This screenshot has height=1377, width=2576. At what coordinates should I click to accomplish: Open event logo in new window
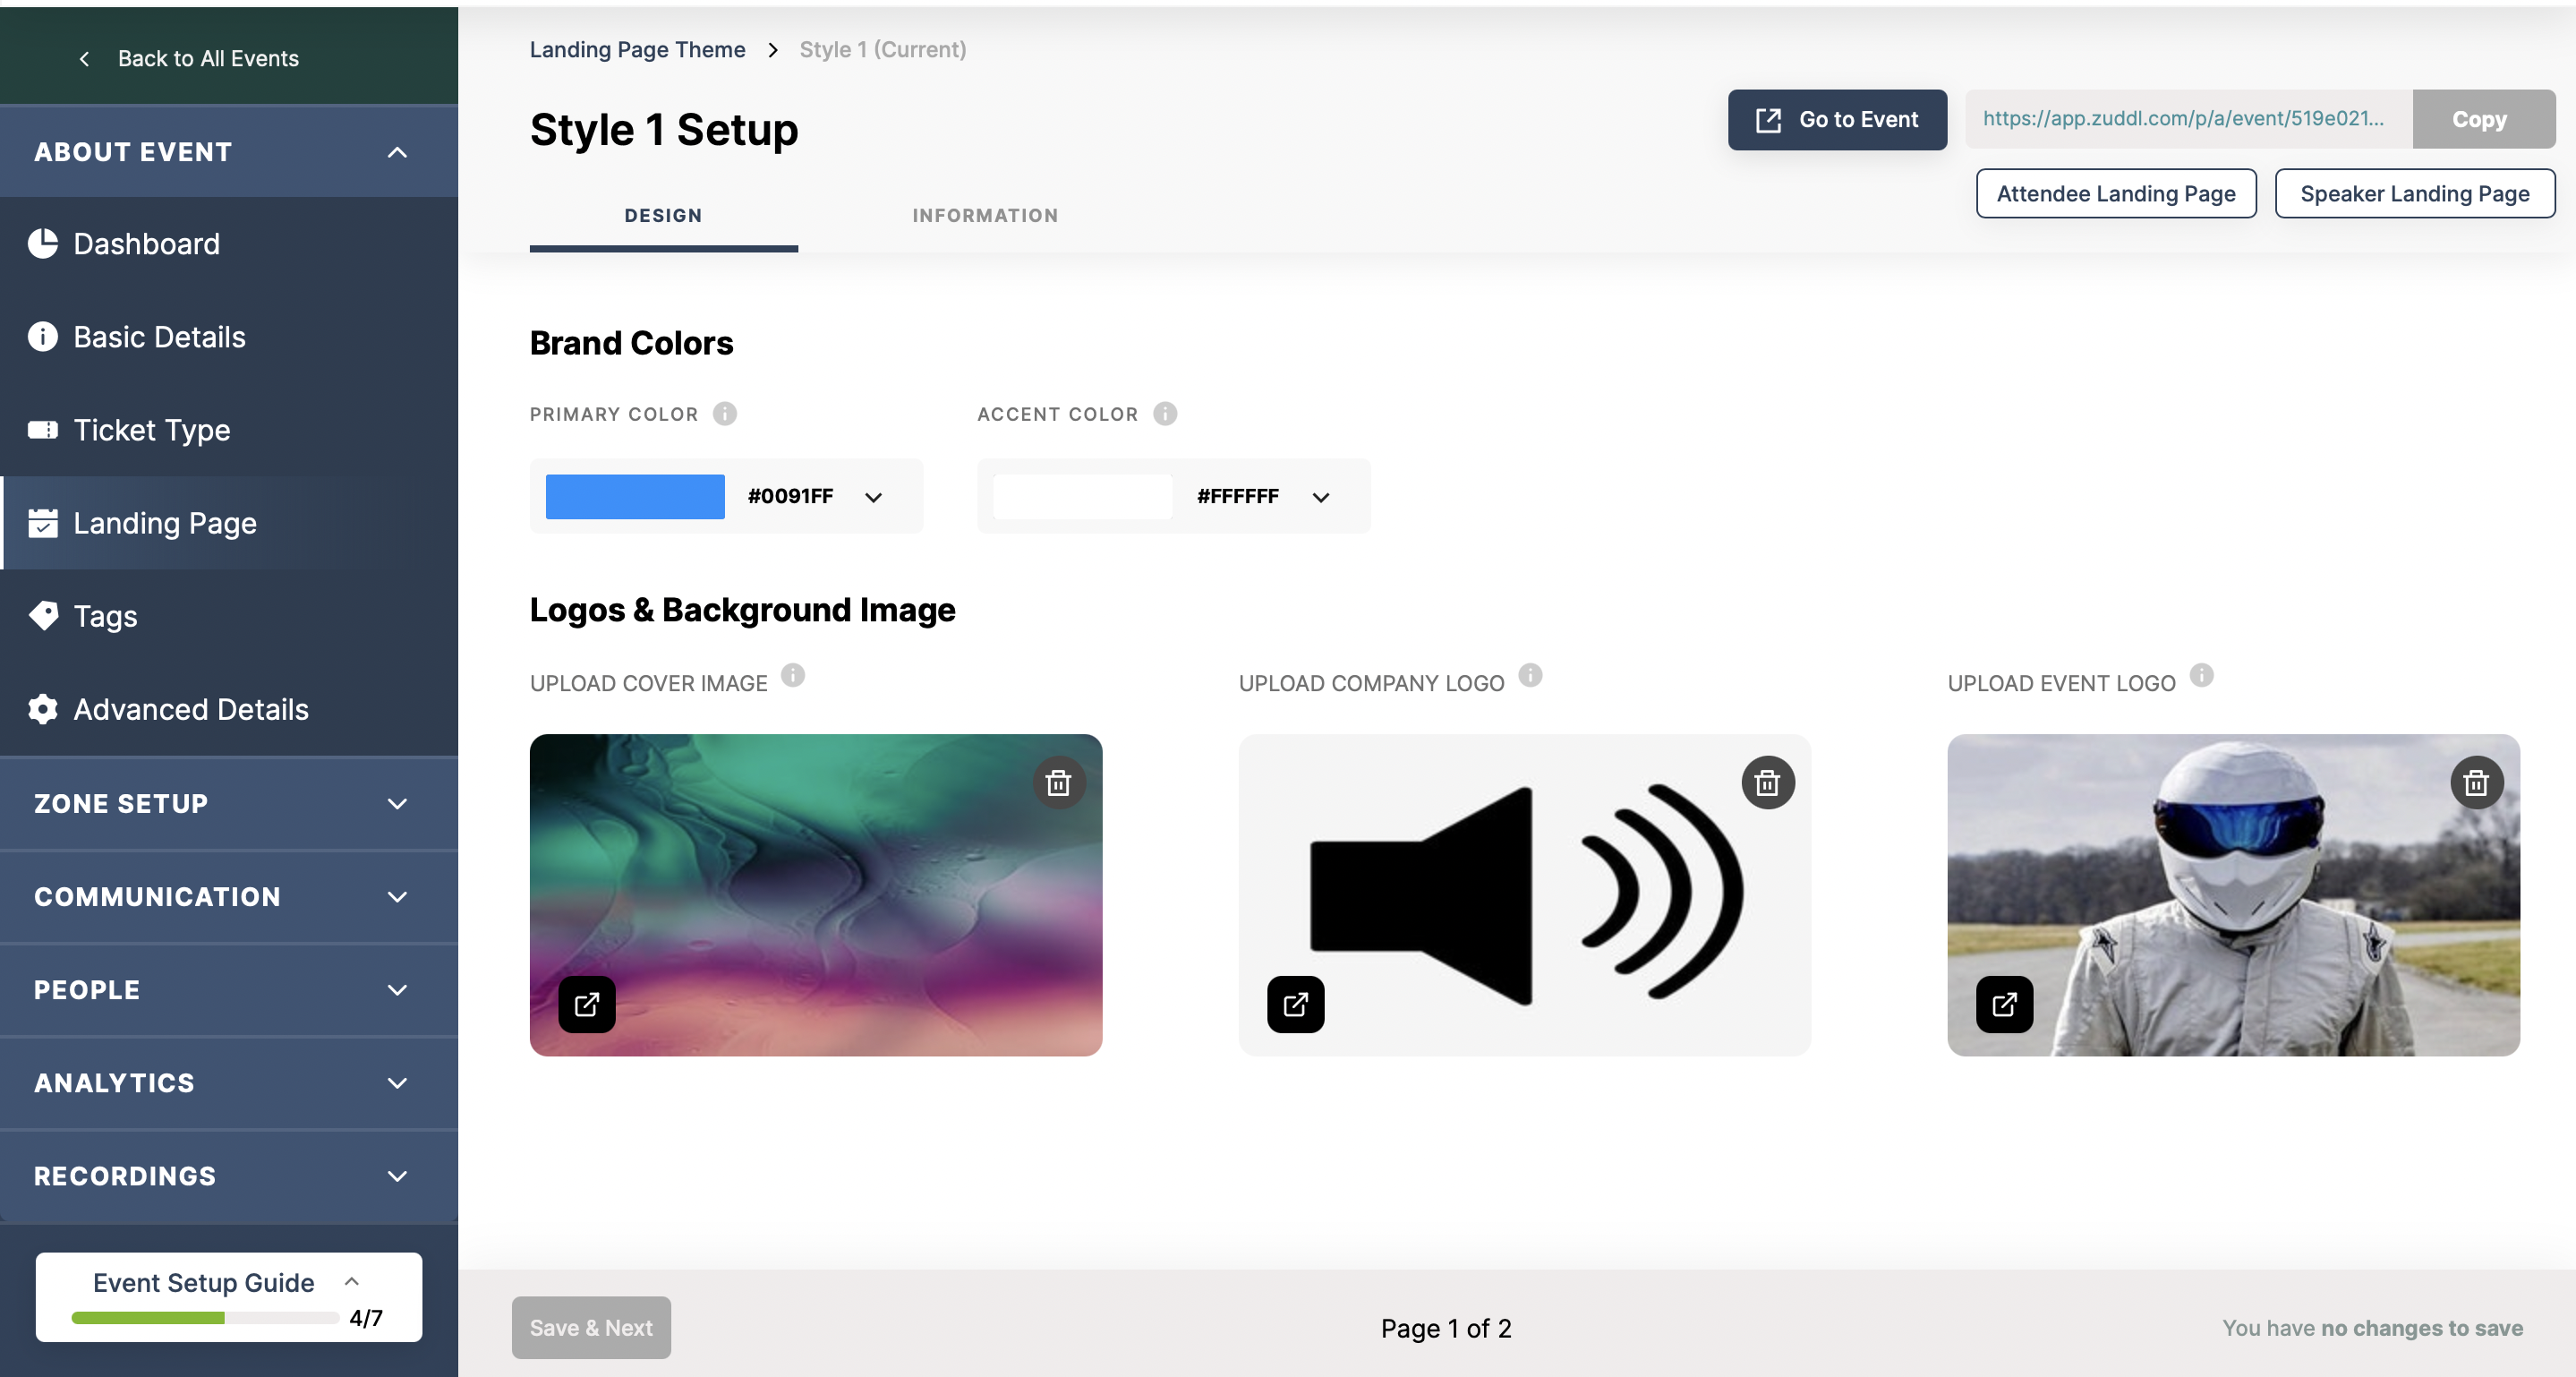click(x=2004, y=1004)
